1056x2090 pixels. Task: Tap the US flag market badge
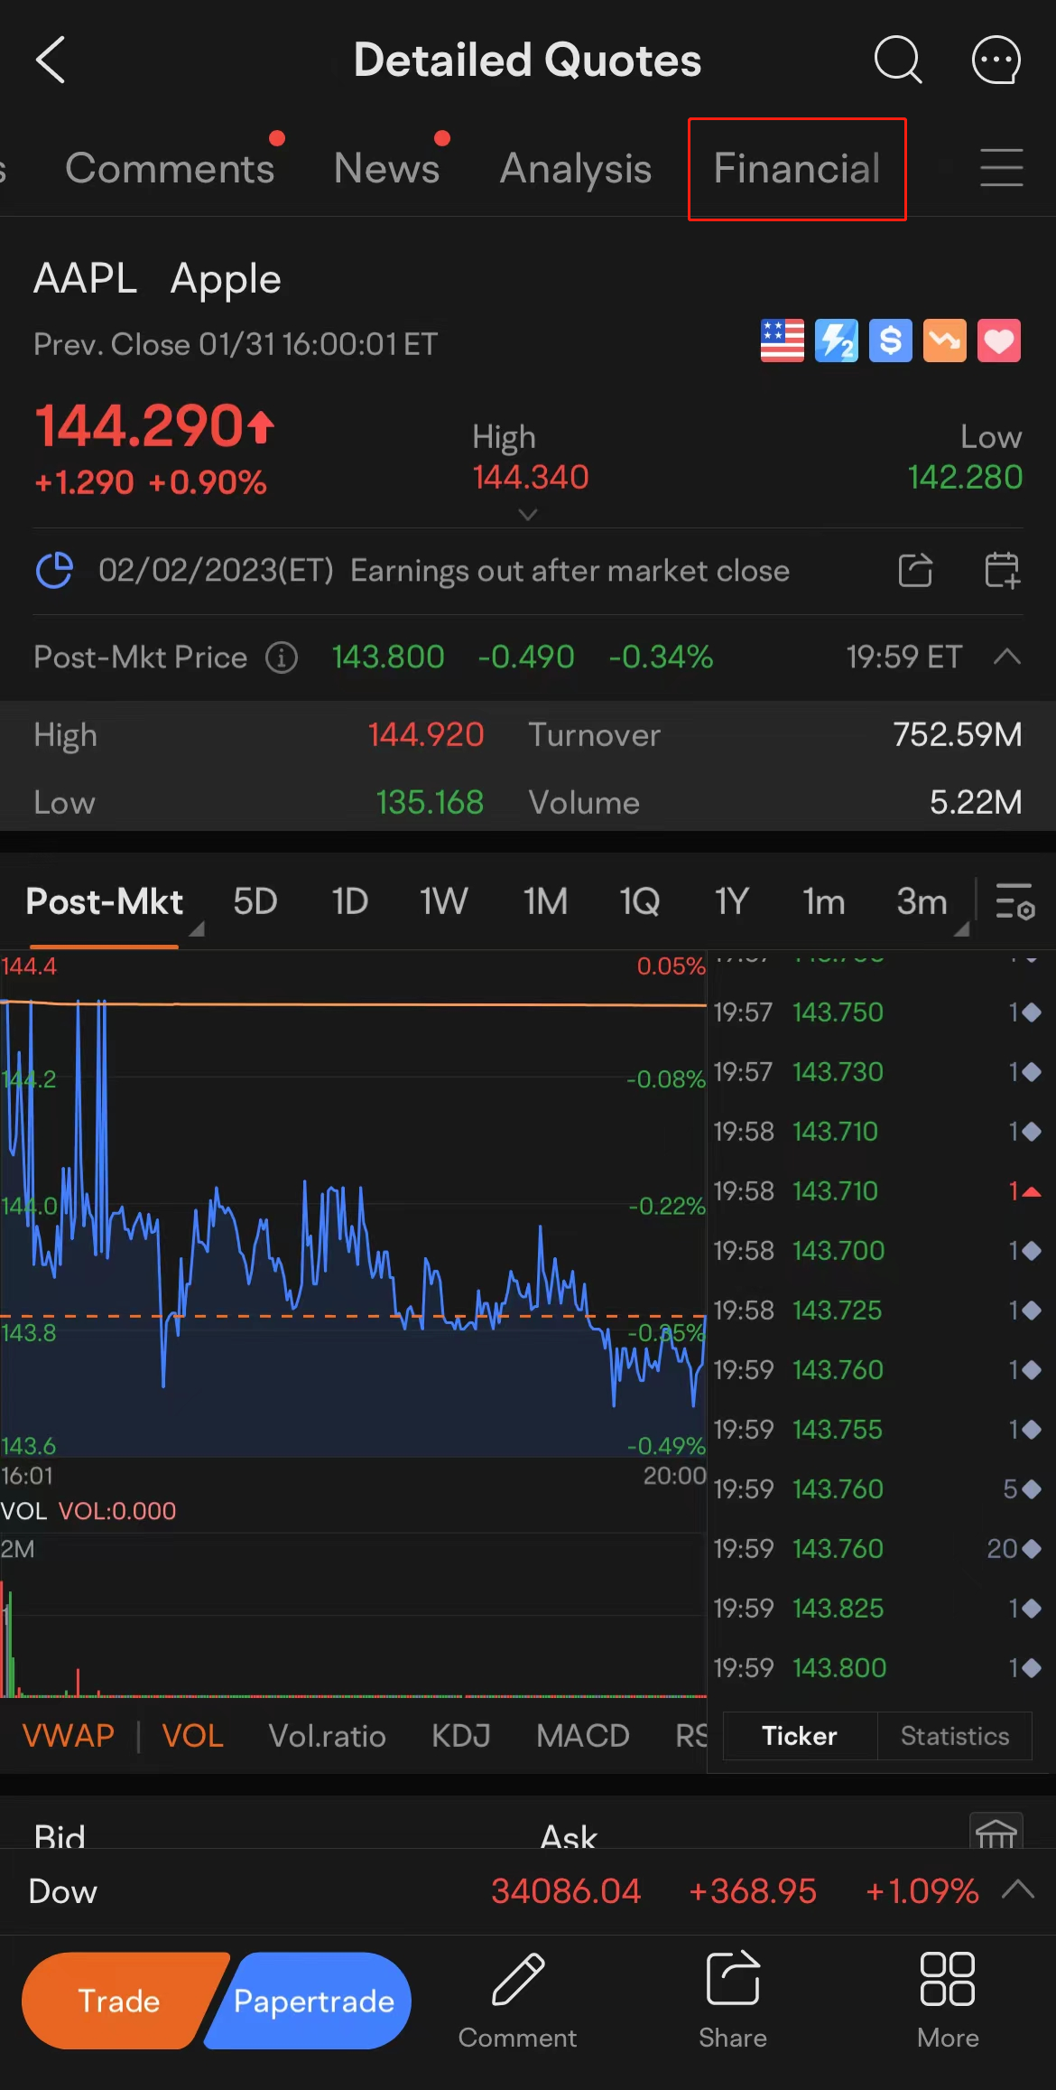tap(783, 341)
